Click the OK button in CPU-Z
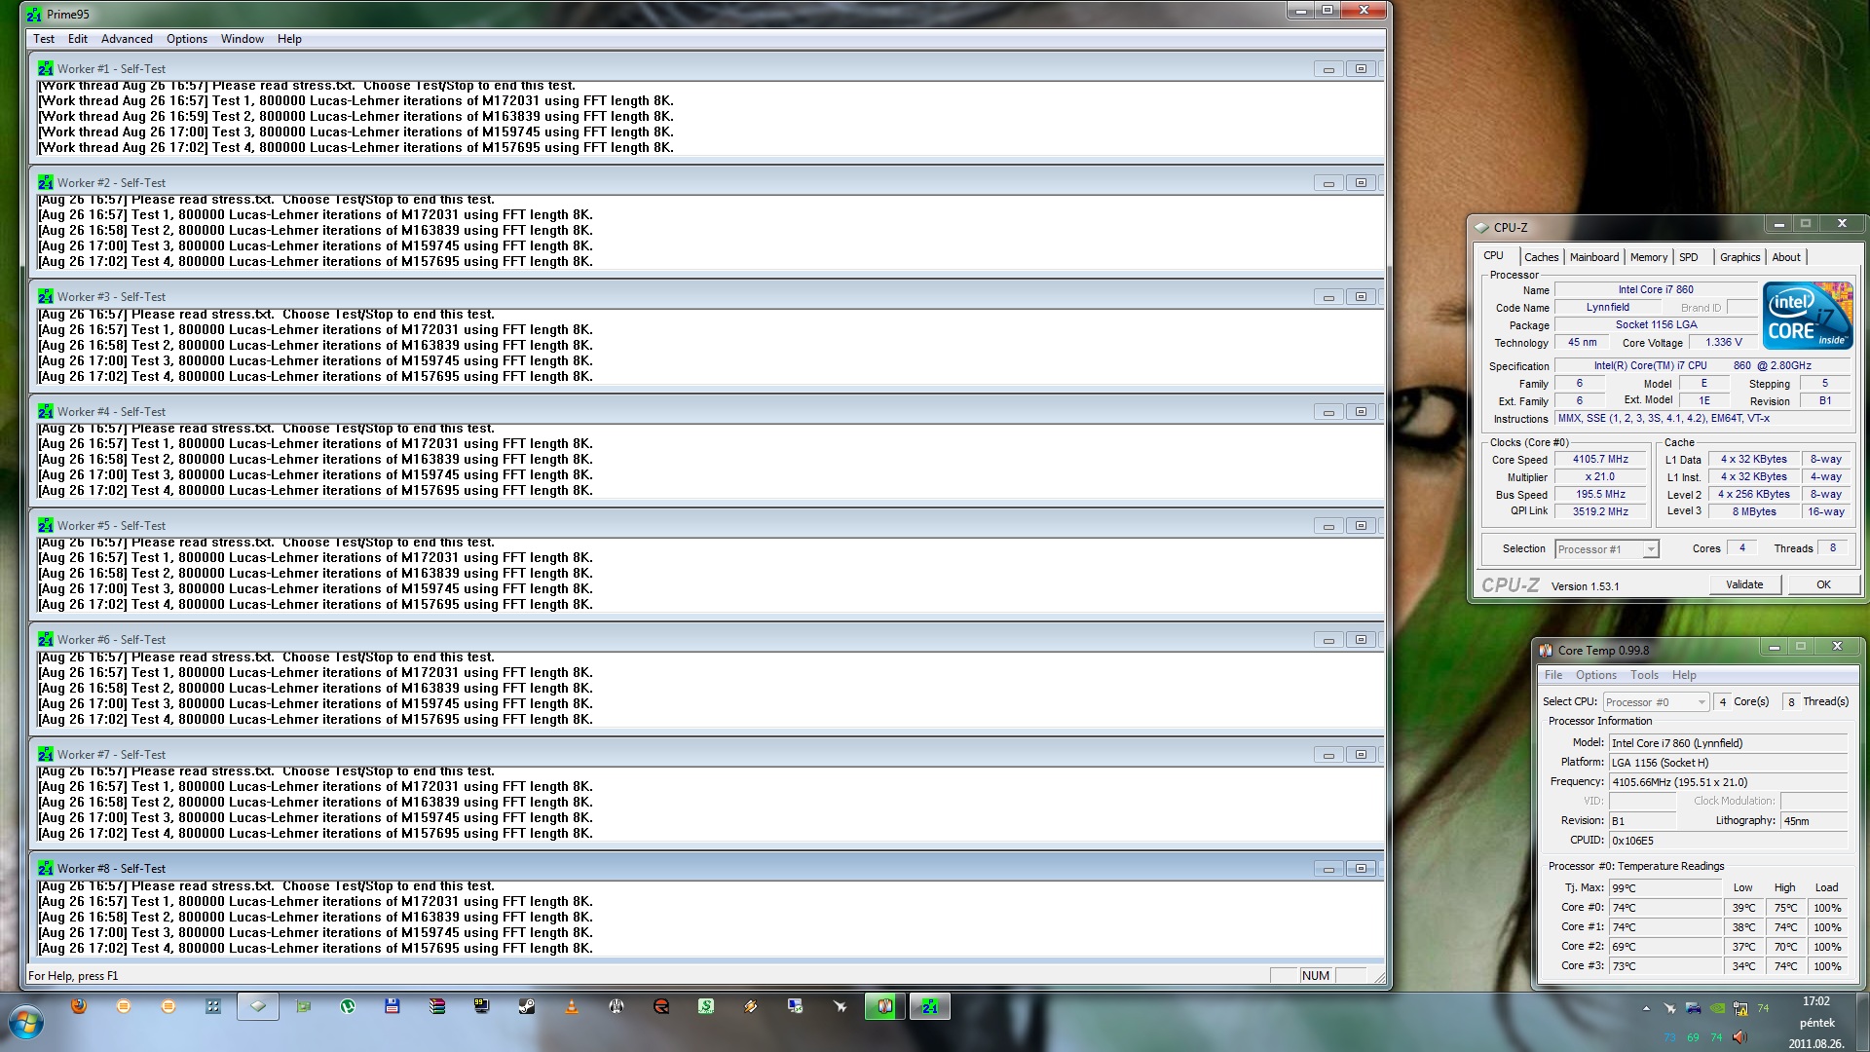This screenshot has height=1052, width=1870. coord(1823,584)
